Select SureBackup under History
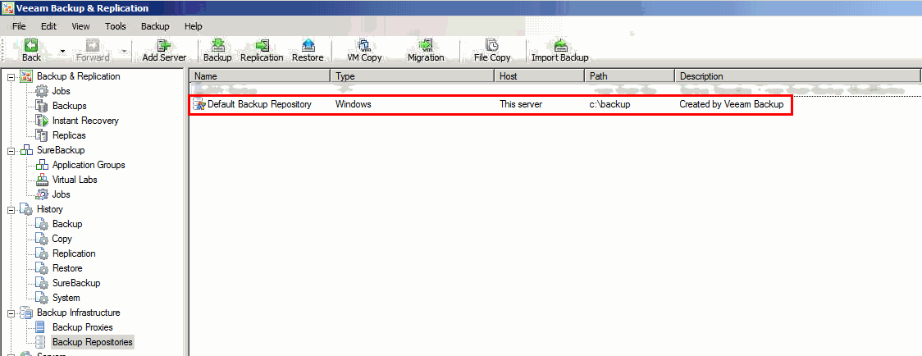 pyautogui.click(x=76, y=283)
